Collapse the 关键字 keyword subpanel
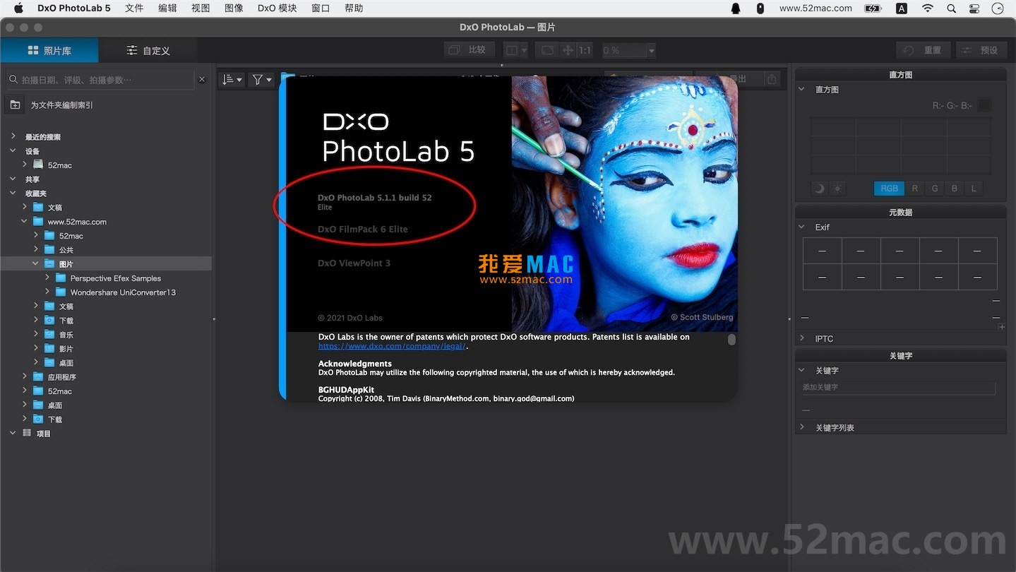This screenshot has height=572, width=1016. [802, 370]
